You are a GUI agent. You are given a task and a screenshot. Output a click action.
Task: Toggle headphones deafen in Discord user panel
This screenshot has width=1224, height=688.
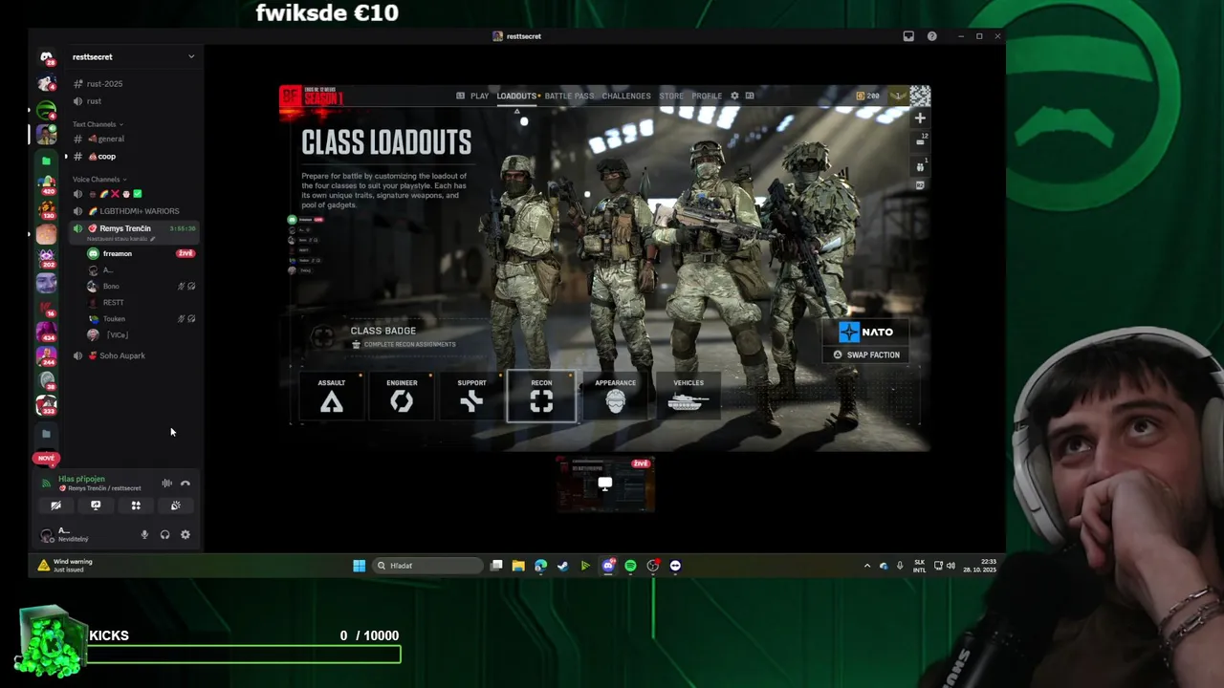click(x=164, y=535)
